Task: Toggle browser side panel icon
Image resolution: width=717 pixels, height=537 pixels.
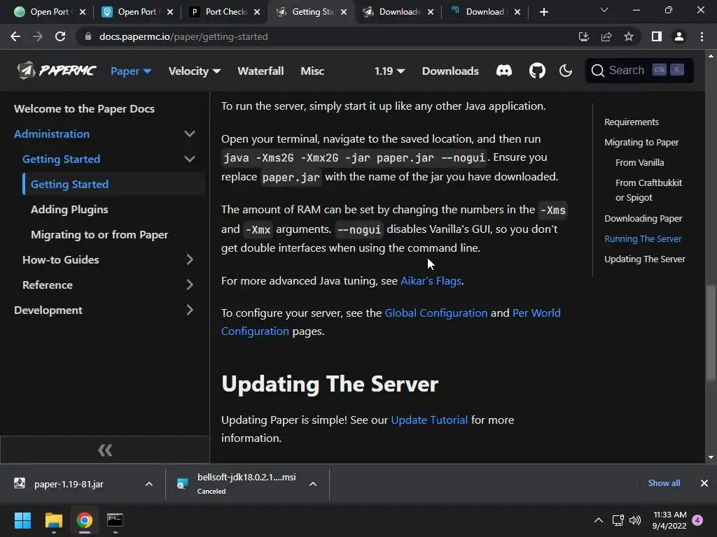Action: 657,36
